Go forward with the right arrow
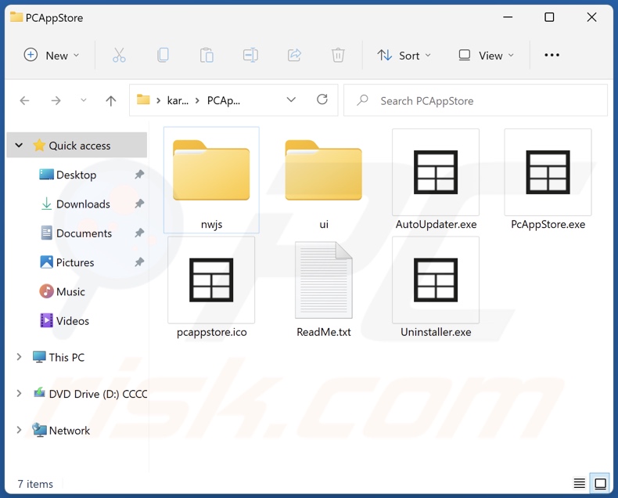Screen dimensions: 618x498 [56, 101]
